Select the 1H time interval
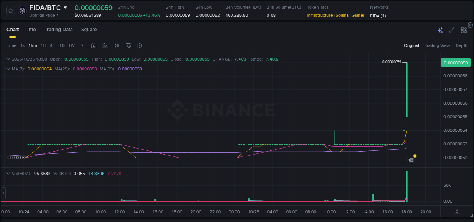The width and height of the screenshot is (474, 222). click(x=43, y=45)
